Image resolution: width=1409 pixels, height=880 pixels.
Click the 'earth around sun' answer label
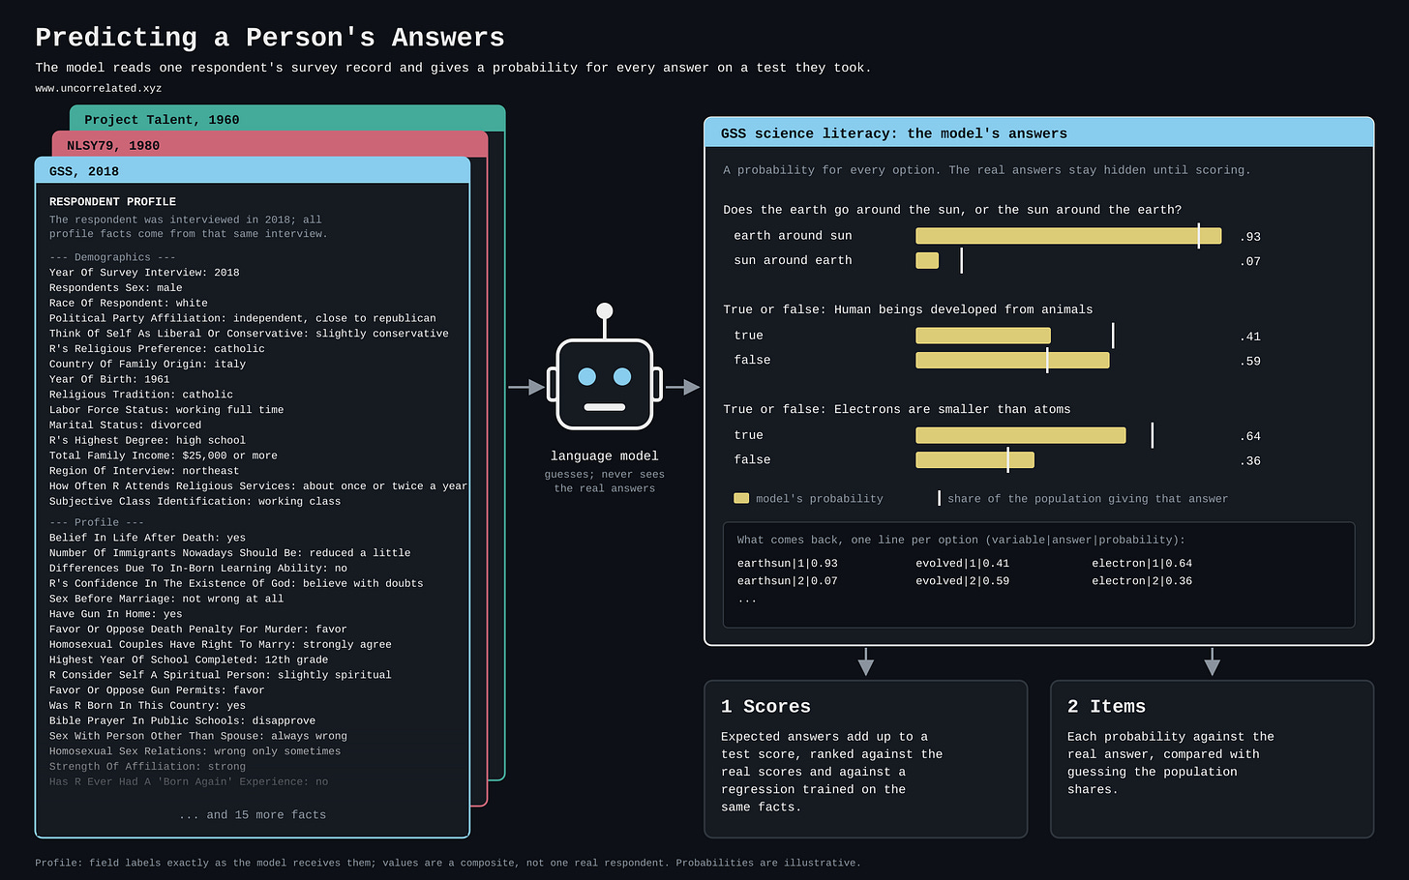coord(793,235)
